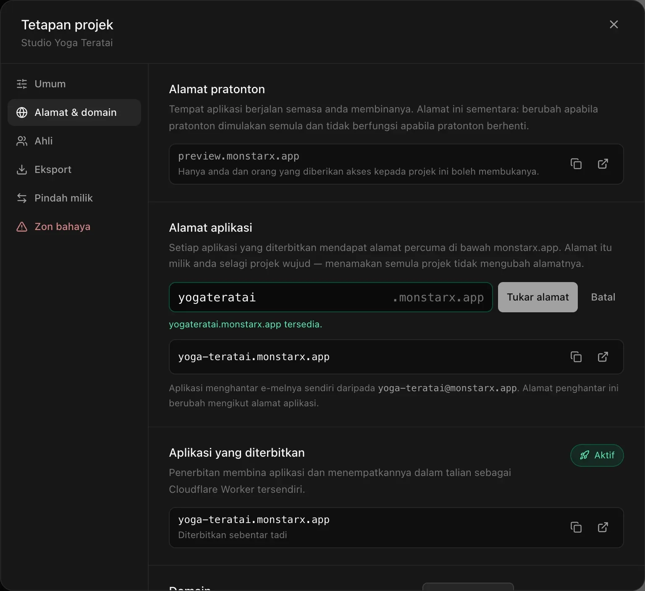This screenshot has height=591, width=645.
Task: Click the Diterbitkan sebentar tadi label
Action: pyautogui.click(x=233, y=535)
